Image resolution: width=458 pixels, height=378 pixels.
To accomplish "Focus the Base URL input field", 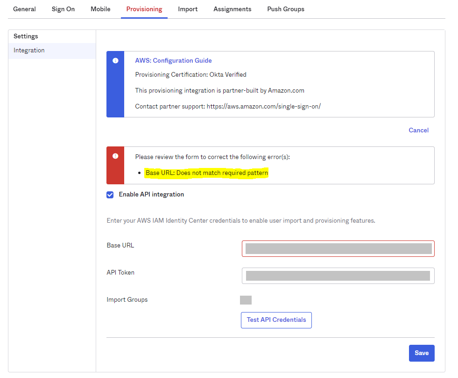I will point(338,248).
